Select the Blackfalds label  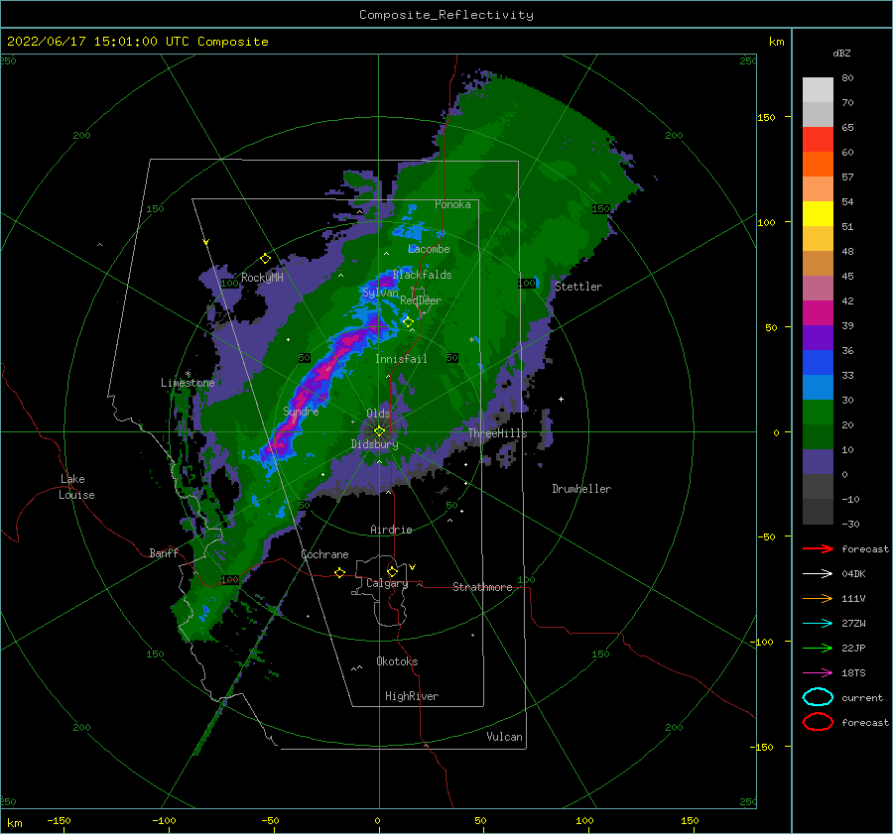click(422, 275)
